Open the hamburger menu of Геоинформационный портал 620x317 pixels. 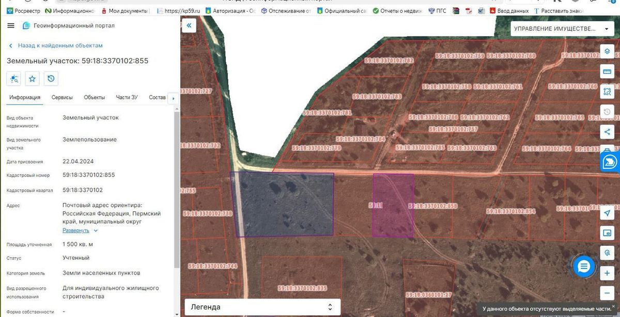(x=11, y=26)
